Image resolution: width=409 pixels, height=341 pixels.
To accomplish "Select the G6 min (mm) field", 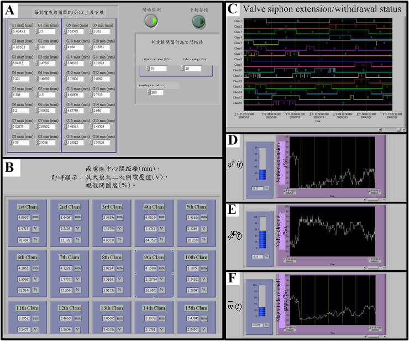I will [47, 111].
